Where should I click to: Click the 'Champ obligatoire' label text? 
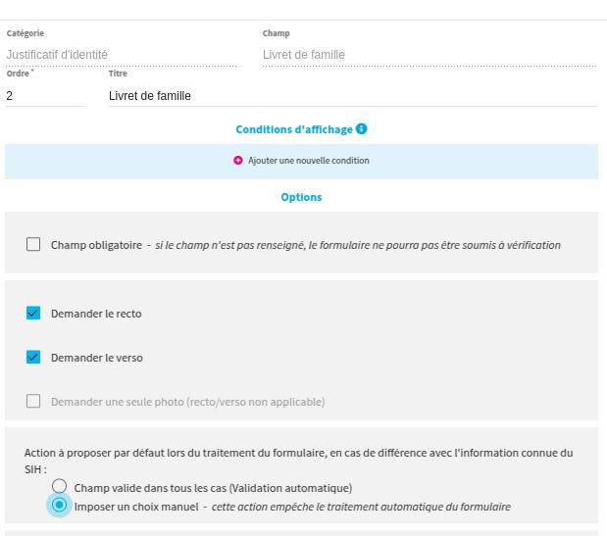point(96,245)
